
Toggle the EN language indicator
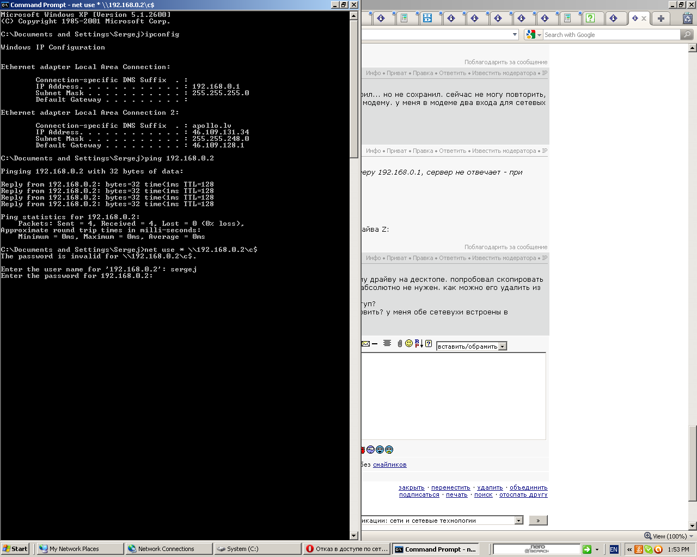tap(614, 549)
